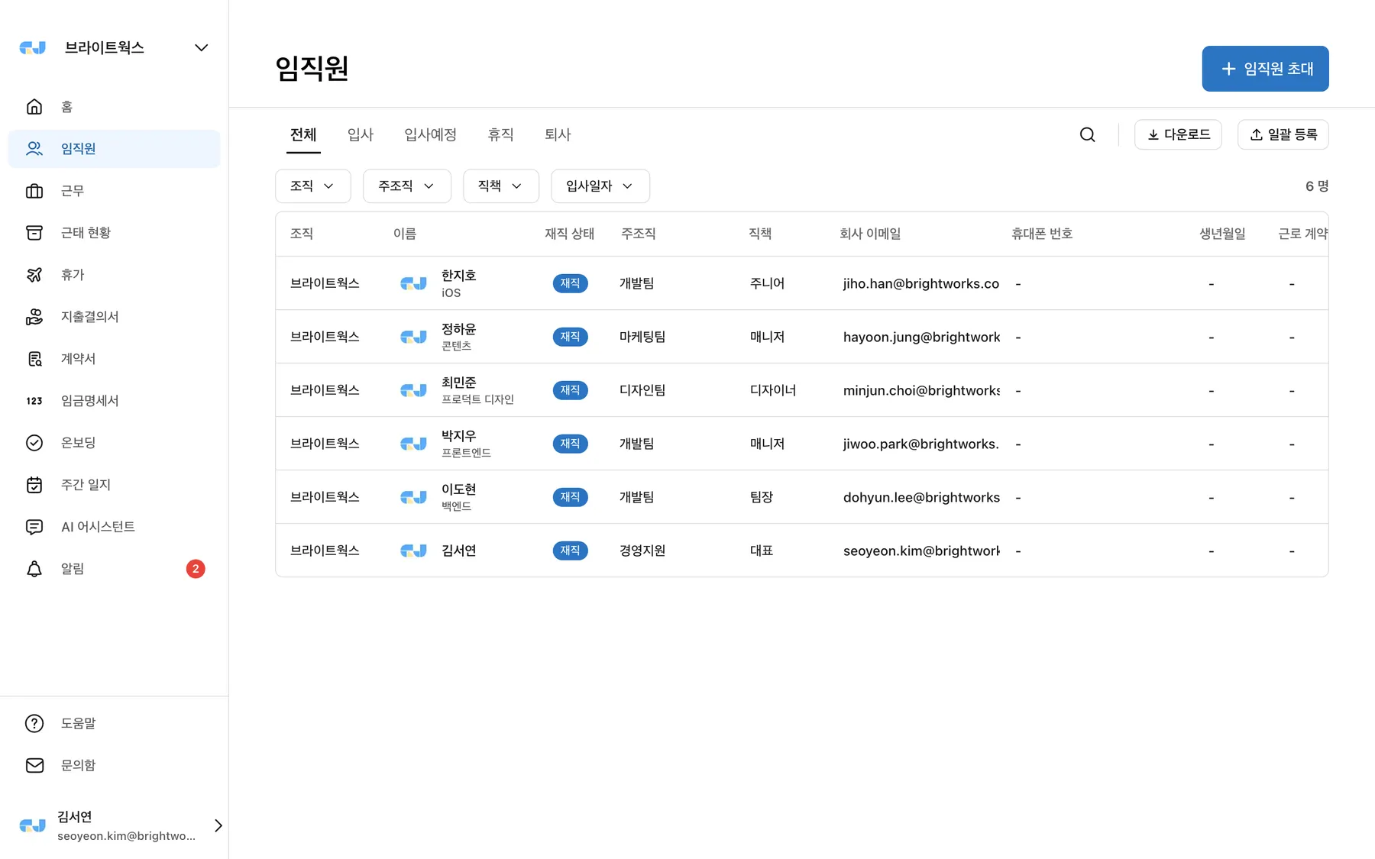Click the notification badge showing 2

(196, 569)
